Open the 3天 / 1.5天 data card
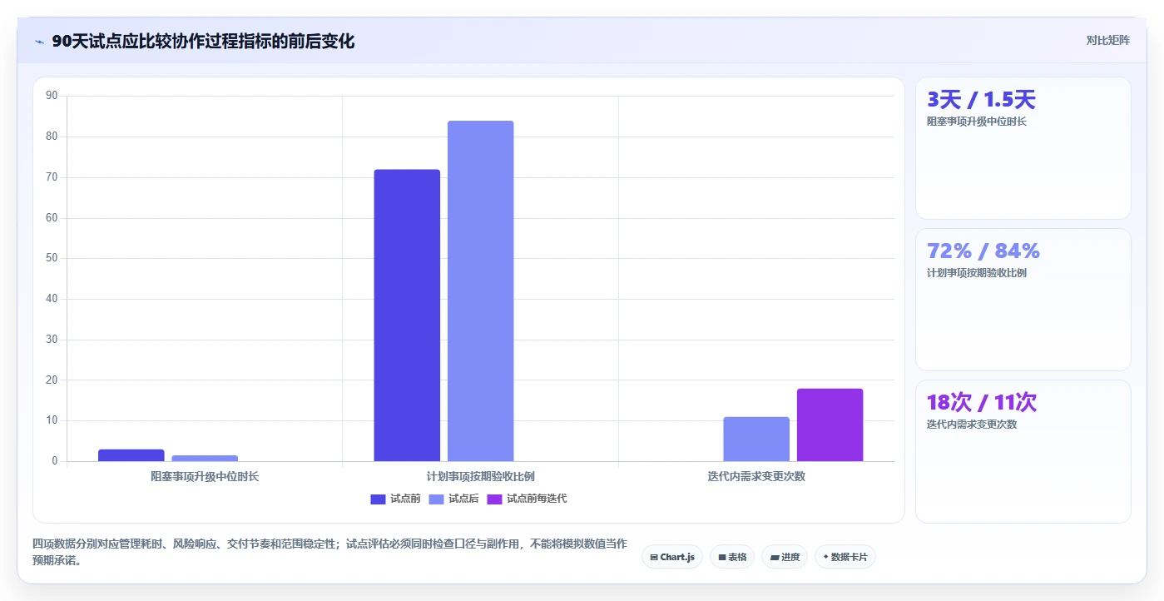 [1023, 148]
